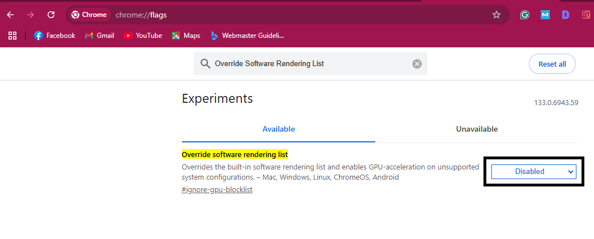
Task: Open the Grammarly extension icon
Action: [525, 15]
